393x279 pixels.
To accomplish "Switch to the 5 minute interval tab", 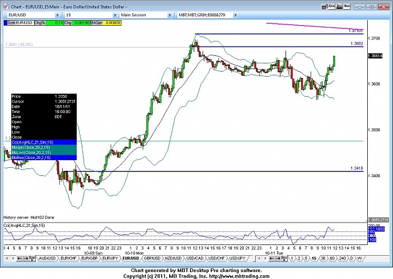I will 306,258.
